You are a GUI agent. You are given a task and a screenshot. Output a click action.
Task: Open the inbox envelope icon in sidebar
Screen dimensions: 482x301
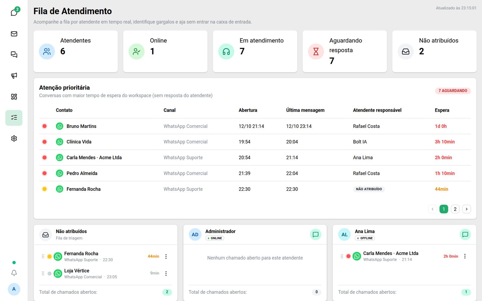(x=14, y=34)
